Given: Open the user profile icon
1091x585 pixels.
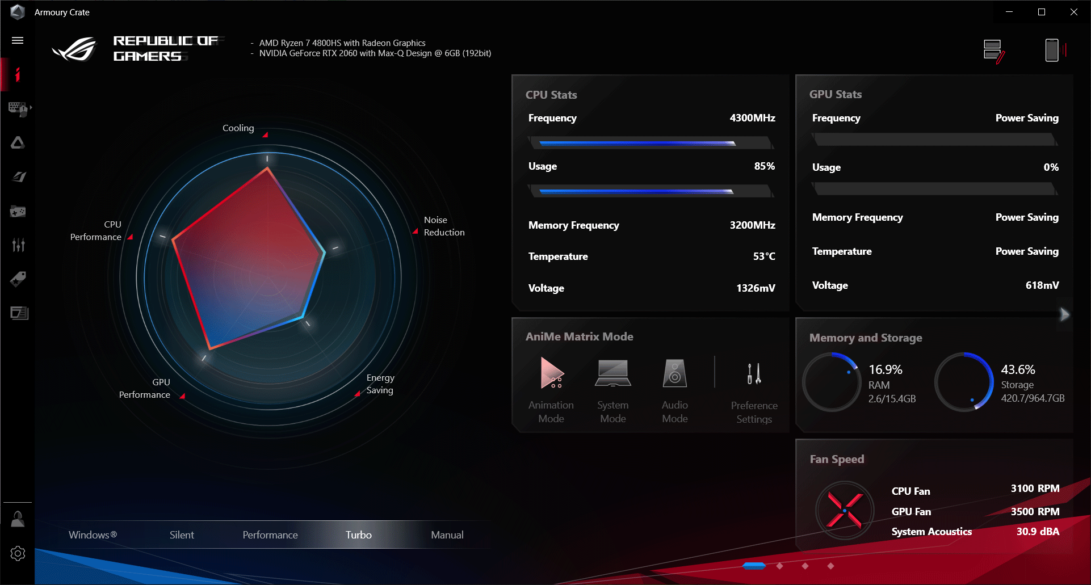Looking at the screenshot, I should [18, 519].
